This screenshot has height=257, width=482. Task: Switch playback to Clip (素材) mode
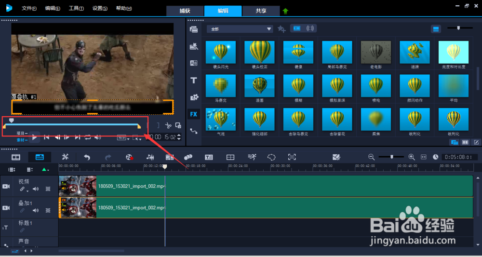click(x=22, y=140)
